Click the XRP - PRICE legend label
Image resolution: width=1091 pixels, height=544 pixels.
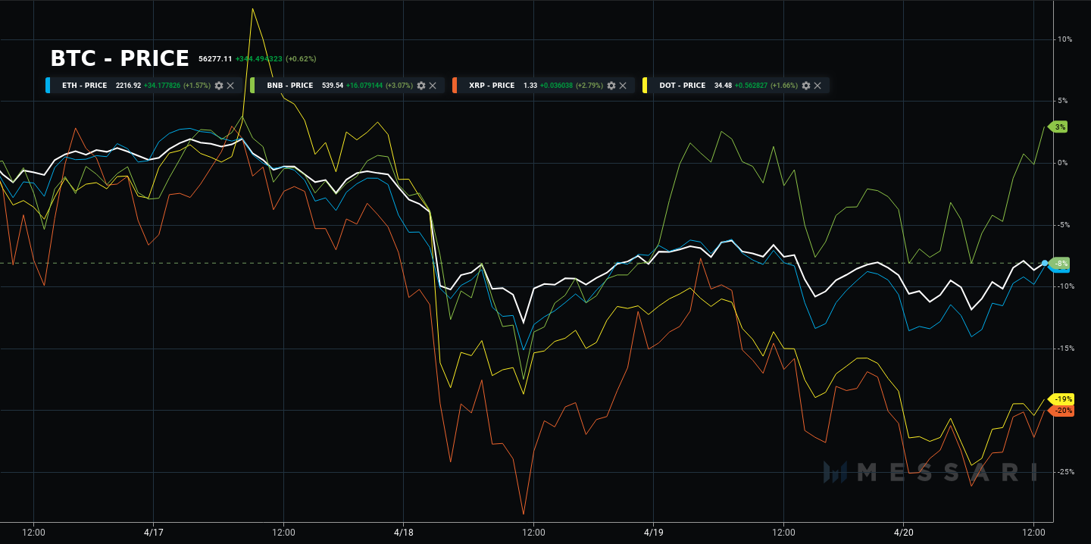(492, 86)
